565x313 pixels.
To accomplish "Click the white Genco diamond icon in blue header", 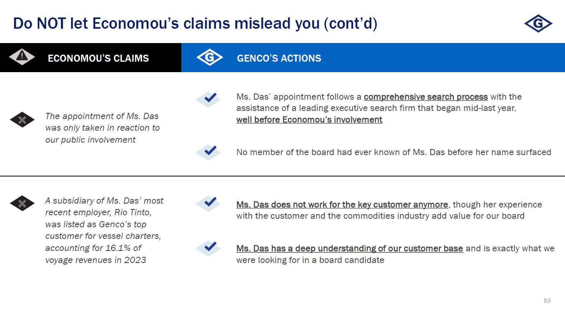I will point(210,58).
